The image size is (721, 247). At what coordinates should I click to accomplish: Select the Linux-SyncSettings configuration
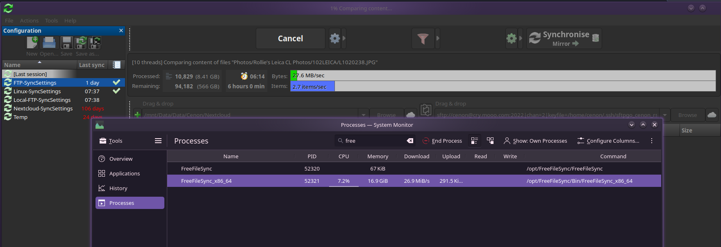click(64, 91)
